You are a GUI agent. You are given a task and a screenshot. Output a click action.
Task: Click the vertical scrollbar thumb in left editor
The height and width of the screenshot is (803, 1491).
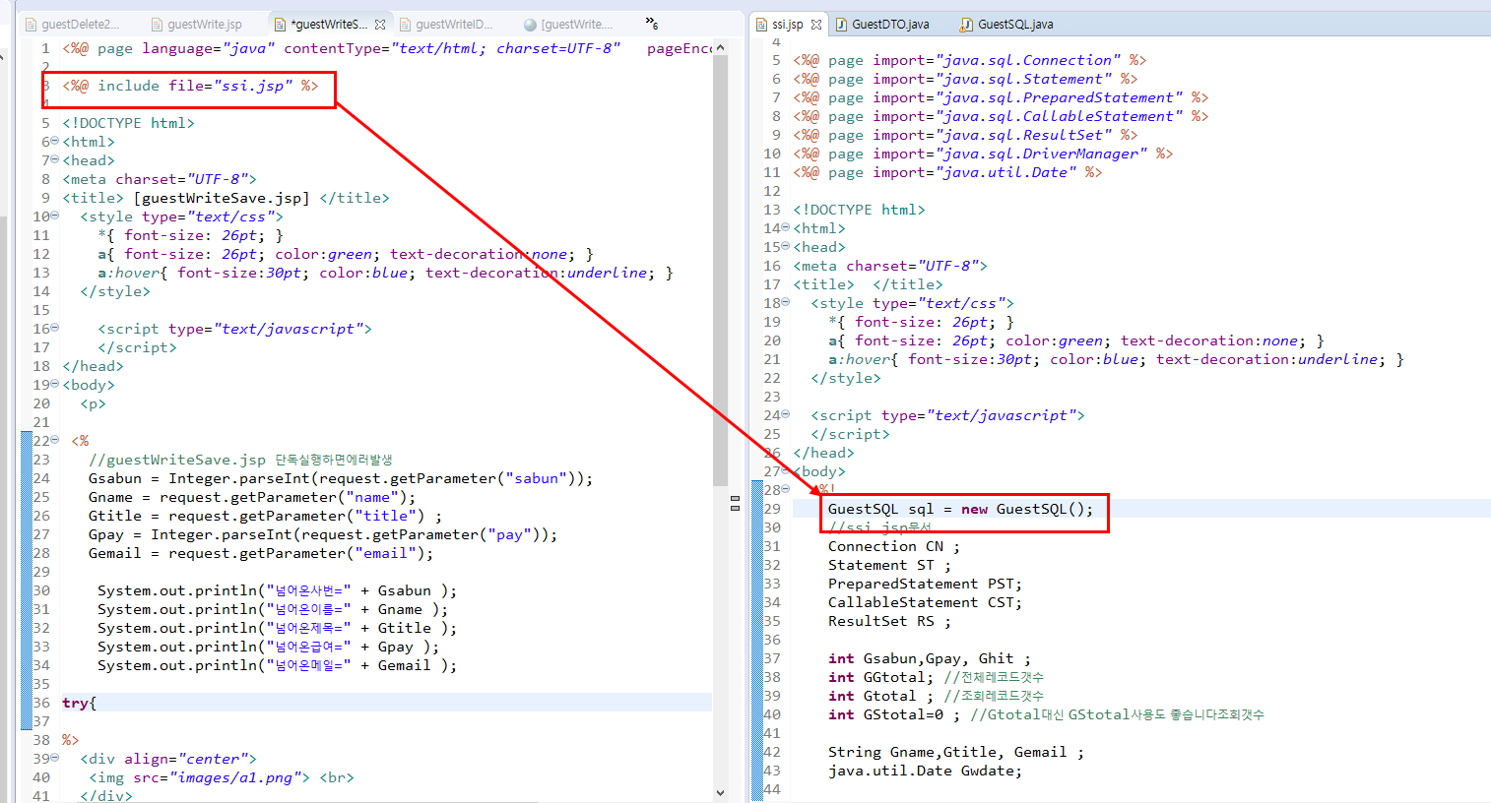[720, 271]
